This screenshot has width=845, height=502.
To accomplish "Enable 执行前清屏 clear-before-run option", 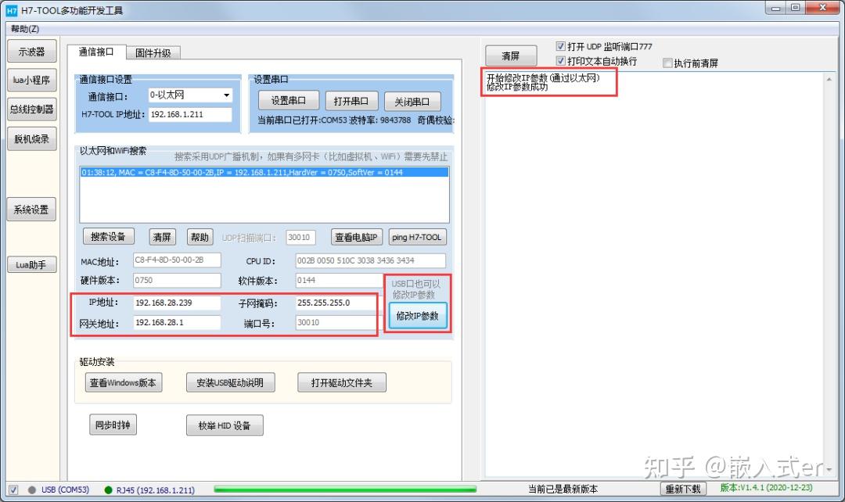I will pyautogui.click(x=667, y=62).
